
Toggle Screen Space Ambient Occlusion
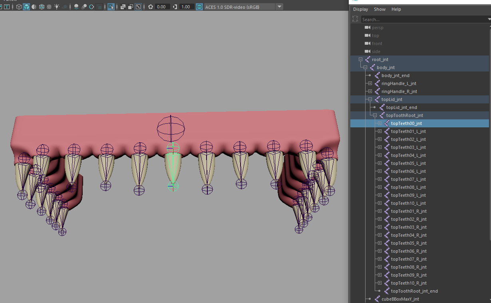(x=76, y=7)
